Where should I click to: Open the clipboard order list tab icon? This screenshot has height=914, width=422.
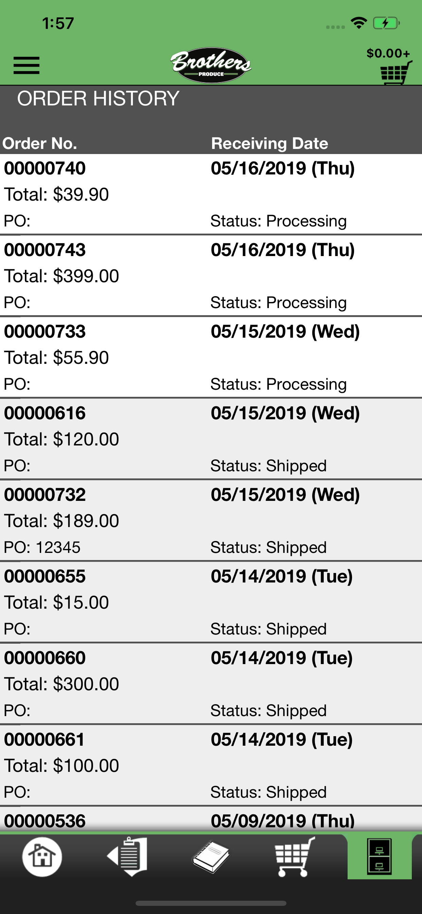pos(127,857)
